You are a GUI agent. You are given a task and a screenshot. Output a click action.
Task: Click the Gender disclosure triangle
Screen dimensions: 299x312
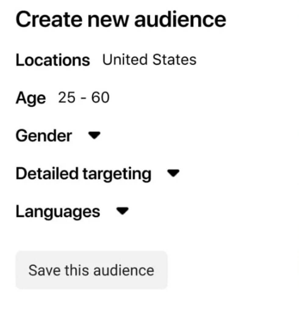tap(94, 136)
